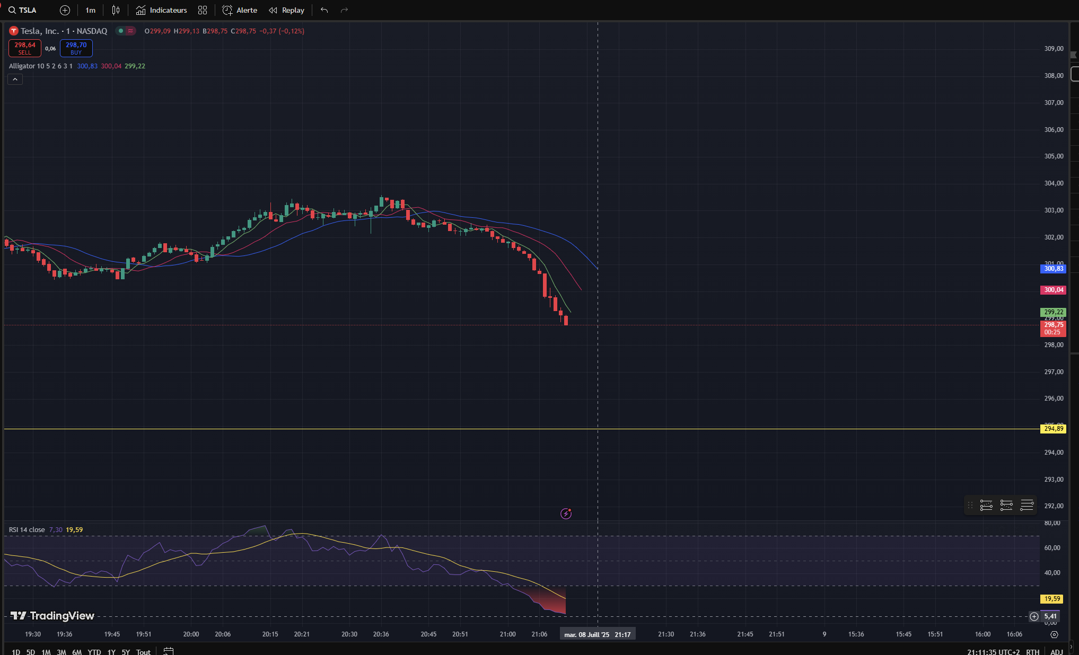Click the second line-settings icon in the floating toolbar
This screenshot has height=655, width=1079.
(x=1006, y=505)
